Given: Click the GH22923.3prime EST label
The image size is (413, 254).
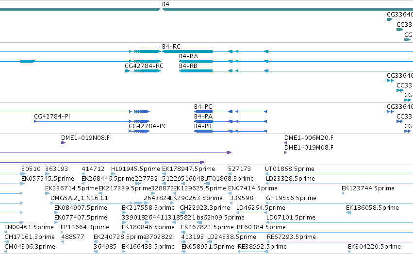Looking at the screenshot, I should pos(205,208).
